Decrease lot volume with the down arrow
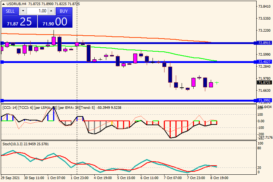Screen dimensions: 273x182 [x=23, y=11]
